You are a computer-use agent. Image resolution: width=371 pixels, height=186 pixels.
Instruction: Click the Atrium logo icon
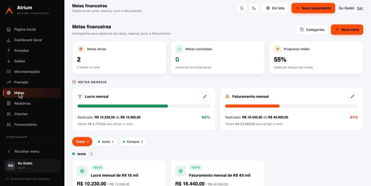tap(9, 10)
